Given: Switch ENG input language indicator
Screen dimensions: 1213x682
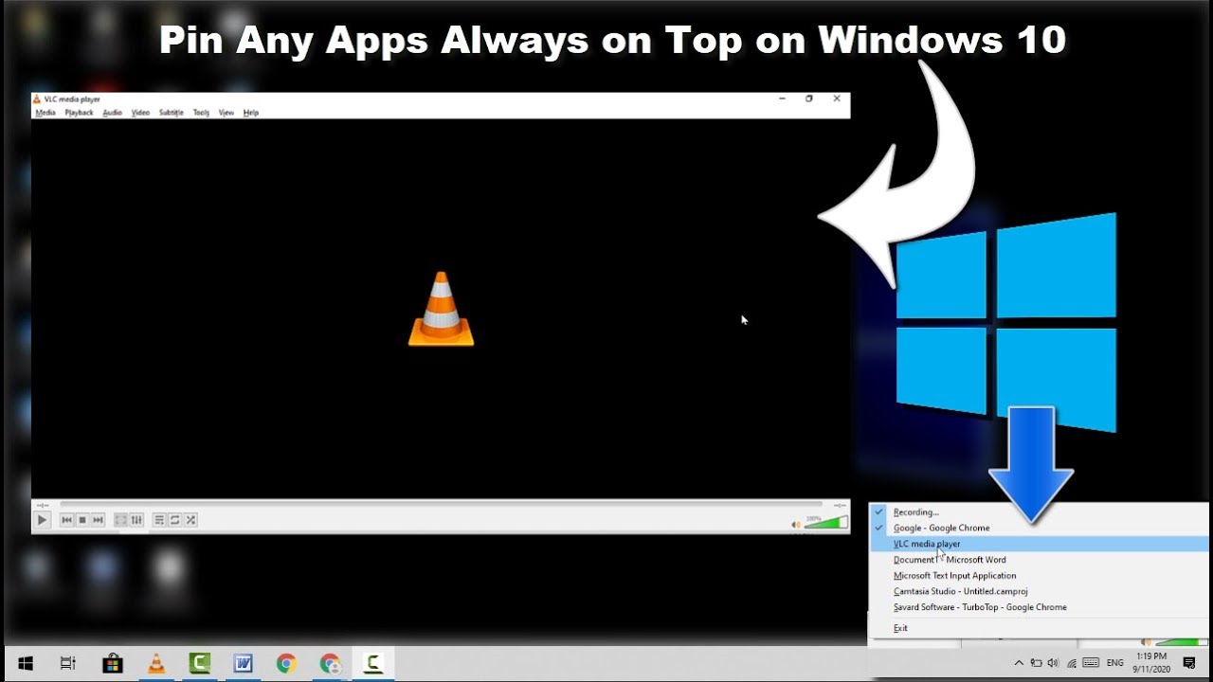Looking at the screenshot, I should point(1115,663).
